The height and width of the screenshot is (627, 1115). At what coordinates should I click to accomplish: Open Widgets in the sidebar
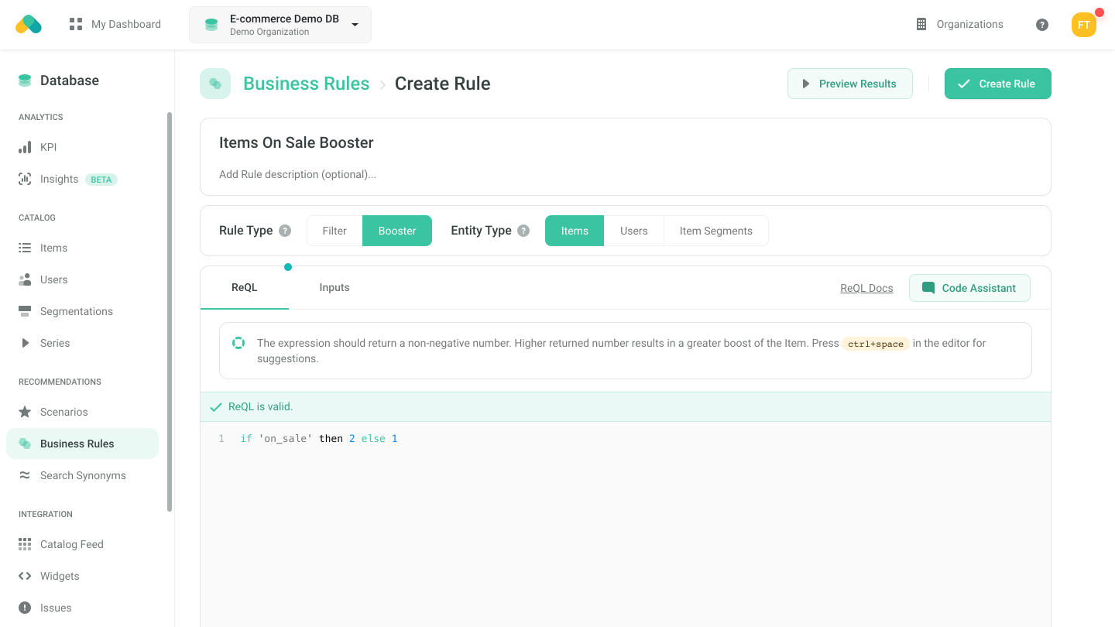pos(60,576)
